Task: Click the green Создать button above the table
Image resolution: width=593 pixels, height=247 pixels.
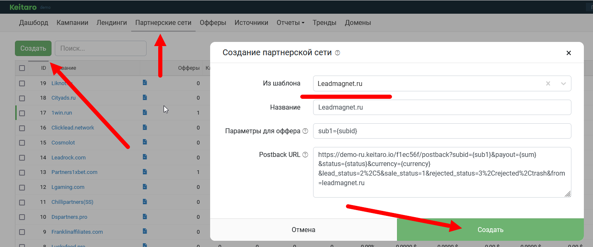Action: coord(33,48)
